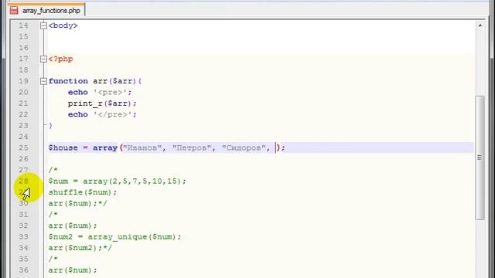The image size is (495, 278).
Task: Click shuffle($num); line
Action: pyautogui.click(x=83, y=192)
